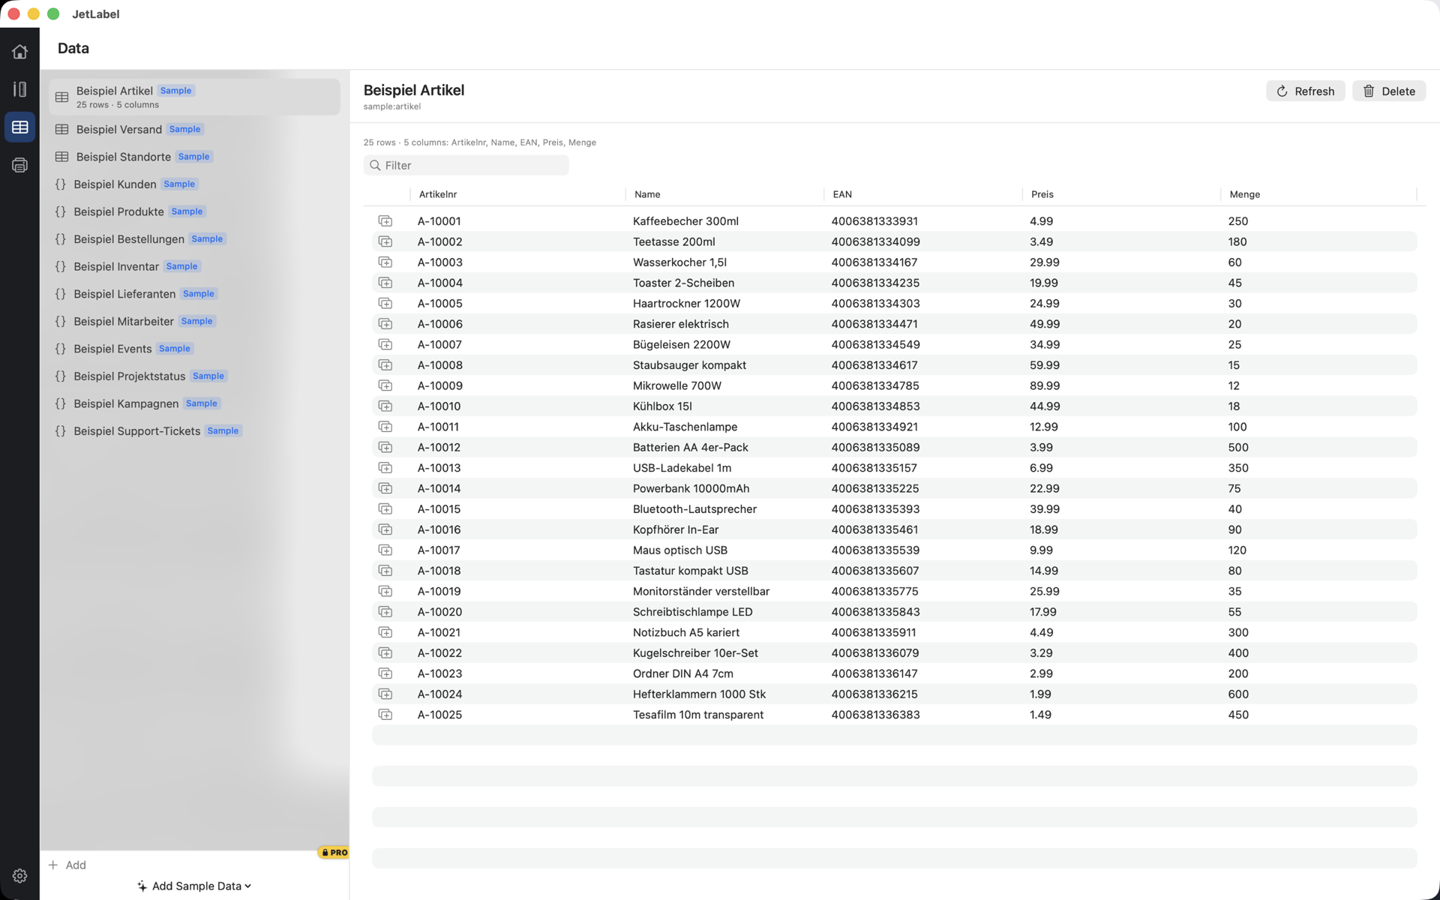Click the cell 'Kaffeebecher 300ml'
1440x900 pixels.
(685, 221)
